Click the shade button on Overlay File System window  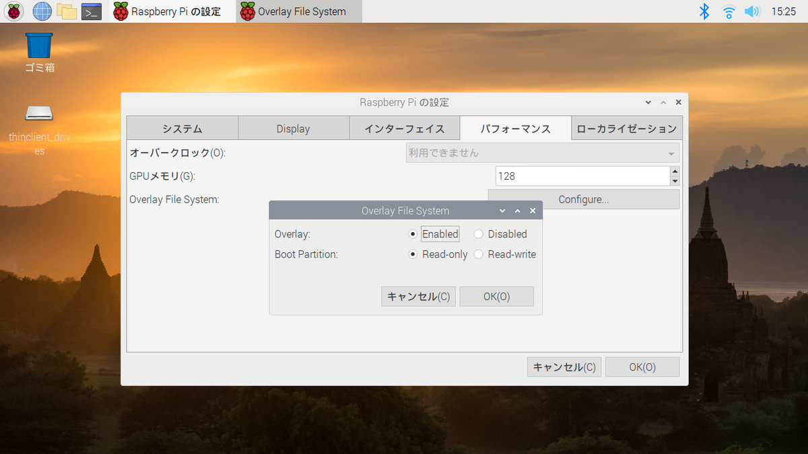[x=517, y=210]
